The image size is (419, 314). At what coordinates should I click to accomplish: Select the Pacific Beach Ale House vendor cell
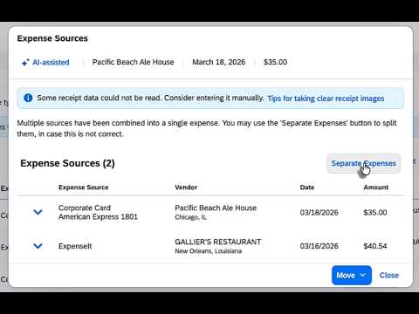(x=216, y=208)
